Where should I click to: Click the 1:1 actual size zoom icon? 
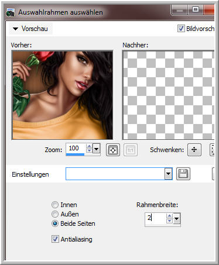tap(131, 150)
